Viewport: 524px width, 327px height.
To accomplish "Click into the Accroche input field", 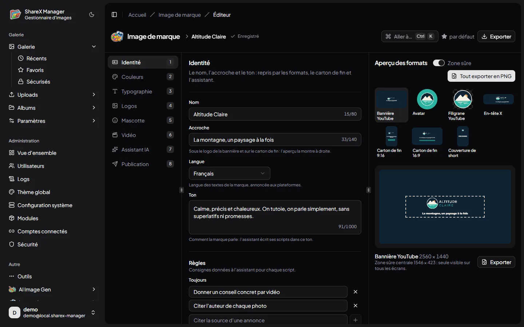I will pyautogui.click(x=275, y=140).
